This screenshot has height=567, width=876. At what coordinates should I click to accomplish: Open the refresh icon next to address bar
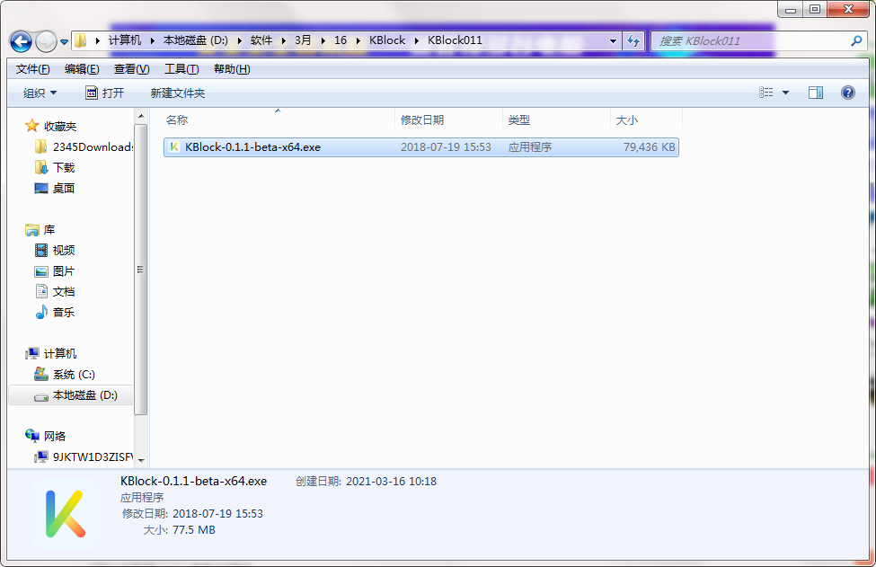[x=634, y=40]
